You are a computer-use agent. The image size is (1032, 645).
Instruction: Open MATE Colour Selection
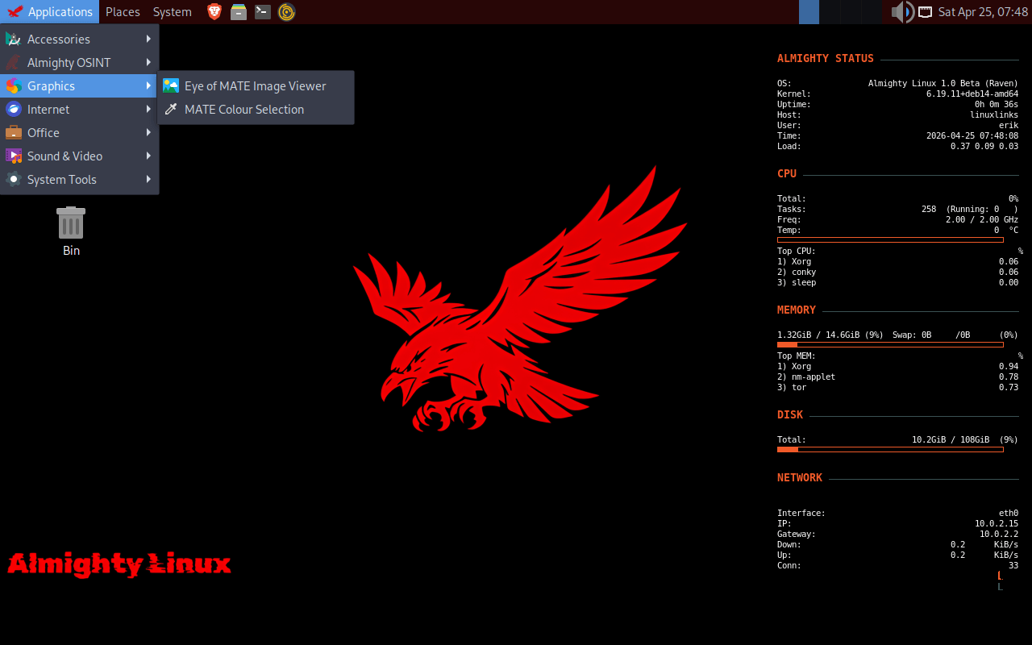(x=243, y=110)
